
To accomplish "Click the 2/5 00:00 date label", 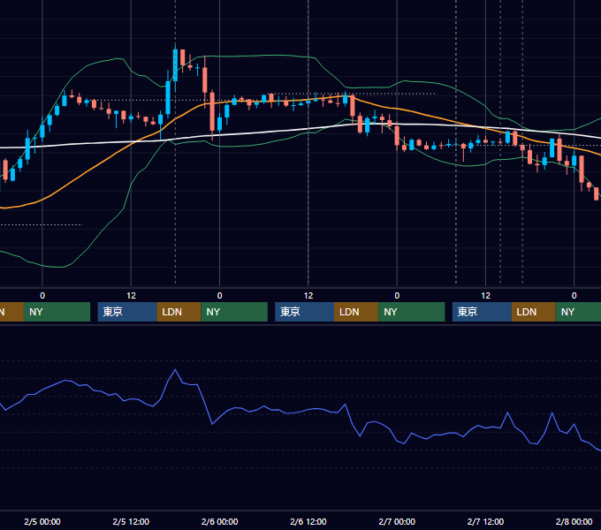I will 42,521.
